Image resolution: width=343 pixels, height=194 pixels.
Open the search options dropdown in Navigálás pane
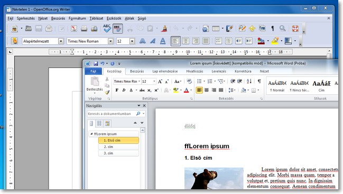tap(144, 114)
